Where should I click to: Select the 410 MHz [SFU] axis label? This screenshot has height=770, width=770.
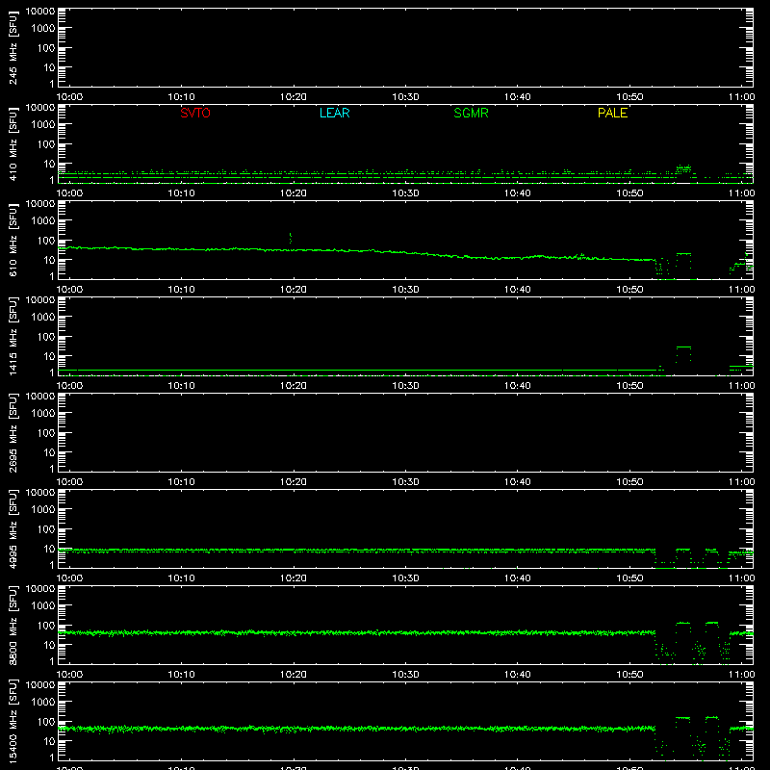(13, 143)
